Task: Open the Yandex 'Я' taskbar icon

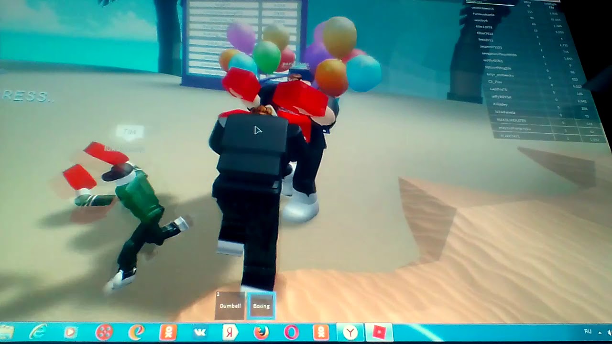Action: click(x=230, y=332)
